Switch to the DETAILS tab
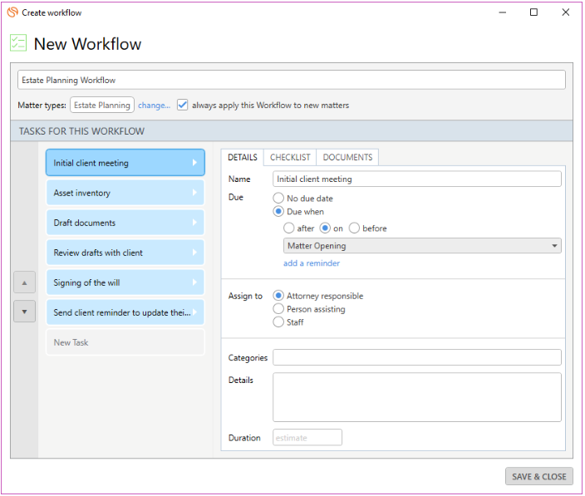Image resolution: width=585 pixels, height=496 pixels. 243,157
